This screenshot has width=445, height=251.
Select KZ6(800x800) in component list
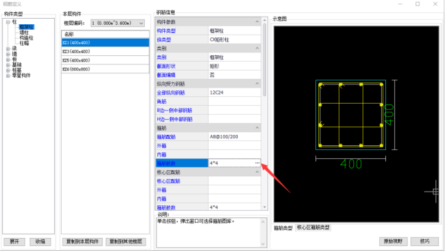[105, 69]
